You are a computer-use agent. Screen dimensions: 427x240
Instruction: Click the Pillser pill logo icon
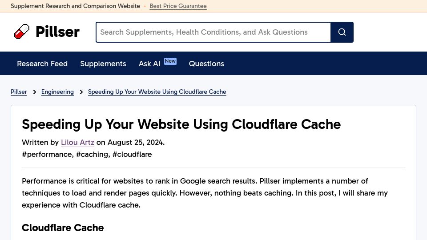[22, 32]
